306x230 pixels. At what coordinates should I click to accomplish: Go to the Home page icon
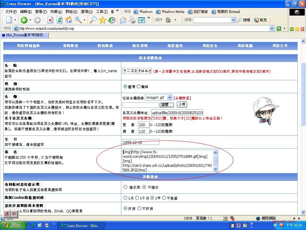69,20
